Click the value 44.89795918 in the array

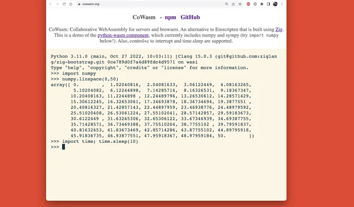[233, 130]
